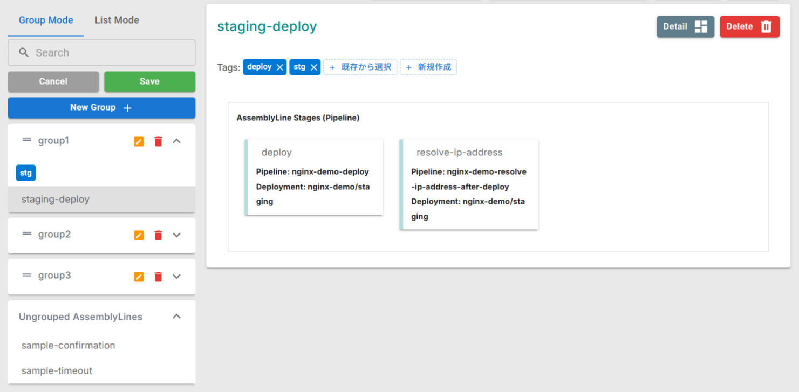The image size is (799, 392).
Task: Click the Save button
Action: pos(149,81)
